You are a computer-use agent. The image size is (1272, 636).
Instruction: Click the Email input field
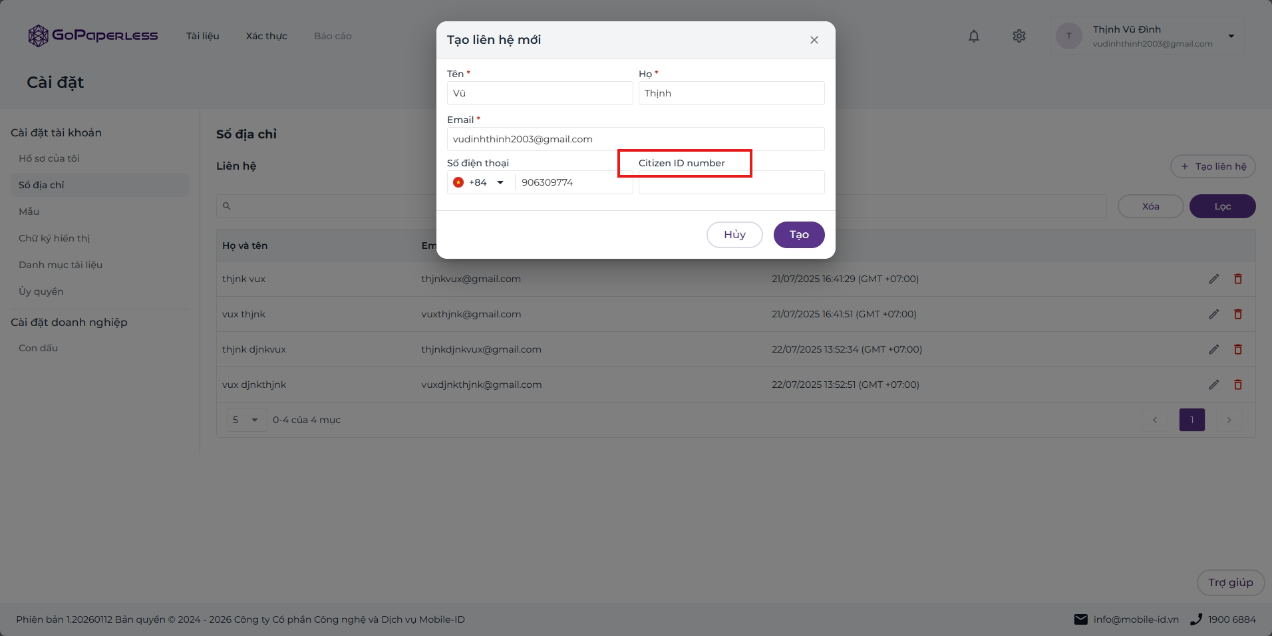pos(635,139)
